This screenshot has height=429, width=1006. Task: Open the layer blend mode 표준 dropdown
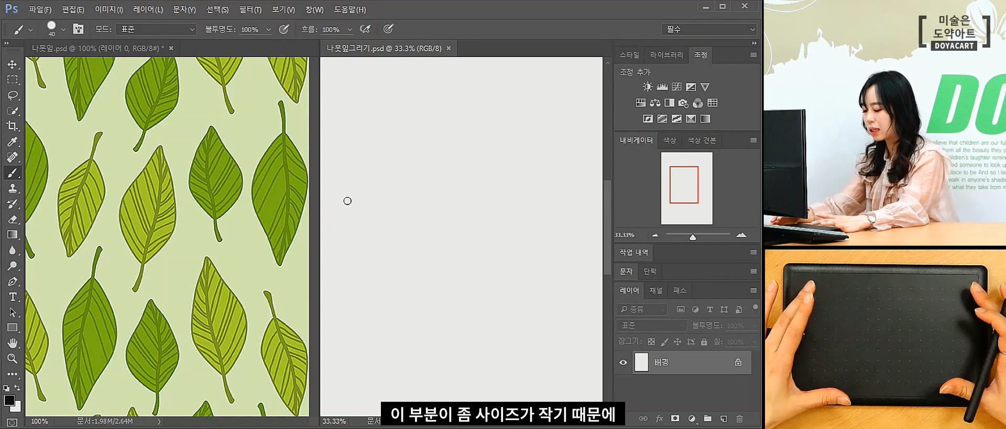651,325
